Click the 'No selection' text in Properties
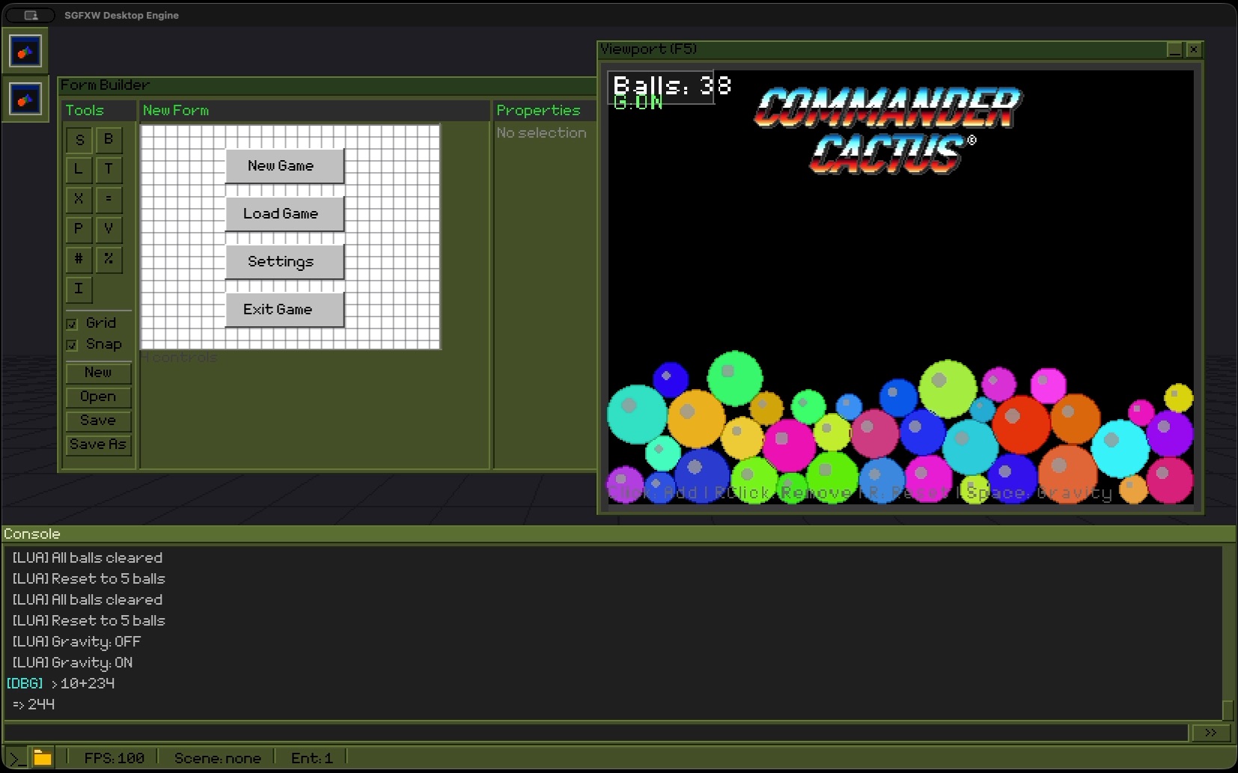The height and width of the screenshot is (773, 1238). click(541, 132)
